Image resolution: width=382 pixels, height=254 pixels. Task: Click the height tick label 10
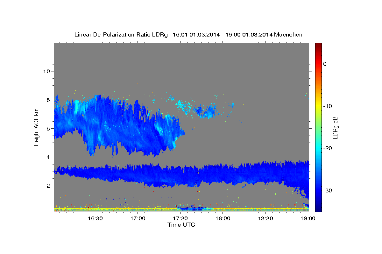coord(47,71)
